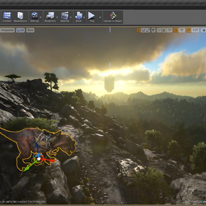Select the scale transform mode icon

[x=148, y=30]
